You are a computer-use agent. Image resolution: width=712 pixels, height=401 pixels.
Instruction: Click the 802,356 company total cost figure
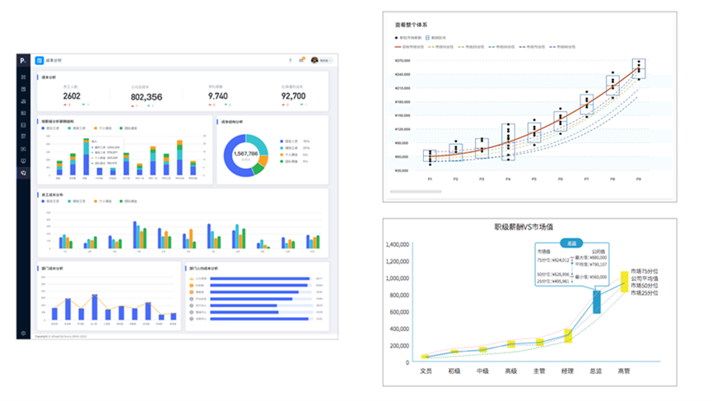pos(146,96)
